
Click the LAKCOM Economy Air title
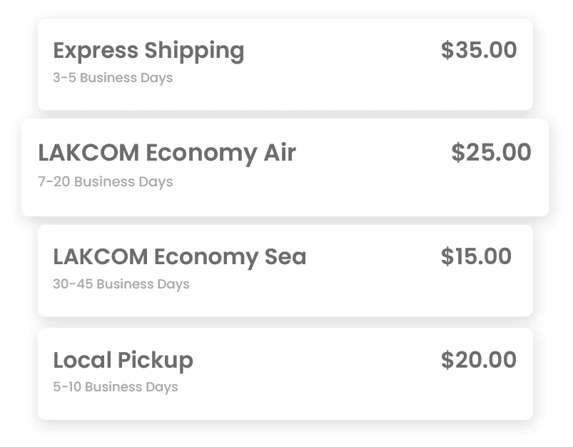tap(167, 153)
